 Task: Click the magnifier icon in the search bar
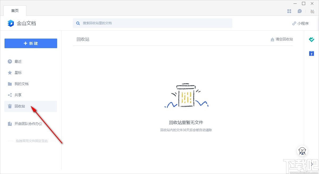(78, 23)
